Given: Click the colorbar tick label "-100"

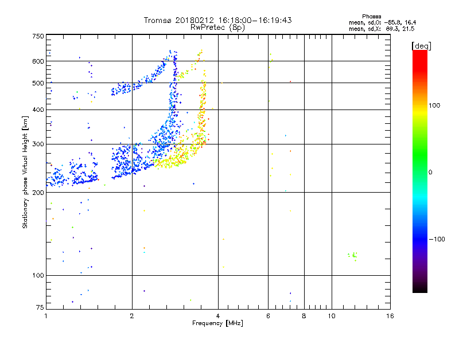Looking at the screenshot, I should [437, 239].
